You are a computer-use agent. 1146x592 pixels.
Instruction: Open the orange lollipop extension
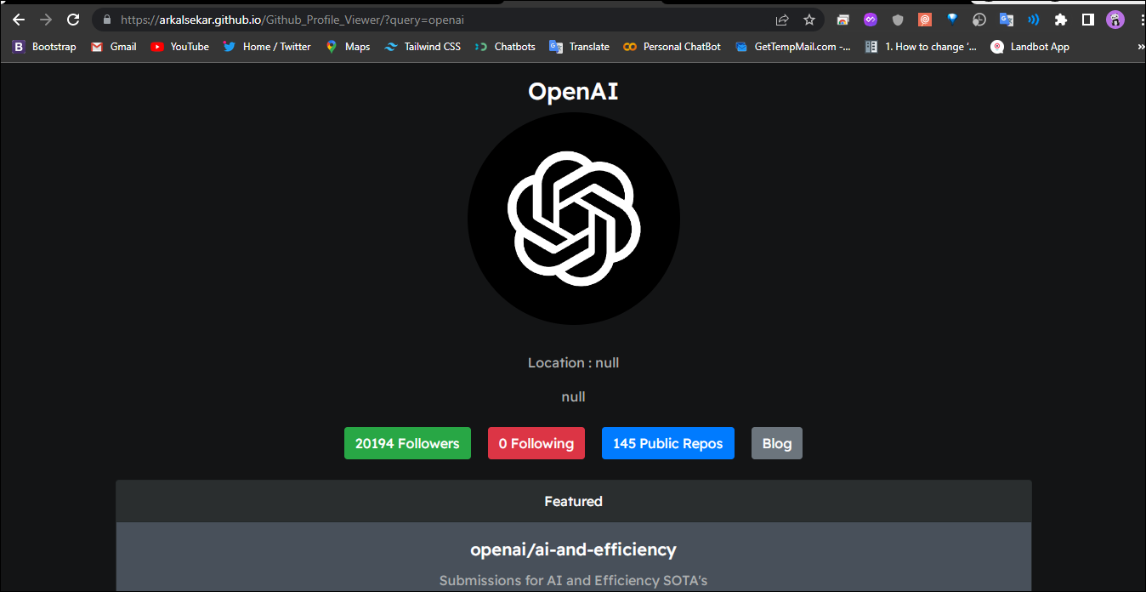pyautogui.click(x=925, y=20)
